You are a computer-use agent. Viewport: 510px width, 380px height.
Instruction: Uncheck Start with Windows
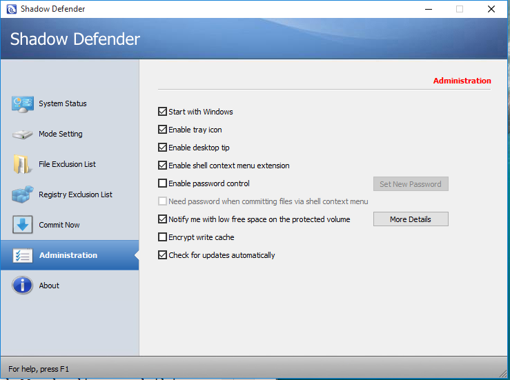tap(162, 112)
